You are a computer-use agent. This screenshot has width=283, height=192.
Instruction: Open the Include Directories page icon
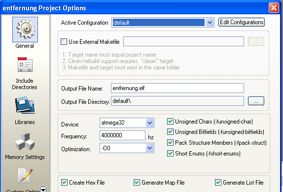coord(25,64)
